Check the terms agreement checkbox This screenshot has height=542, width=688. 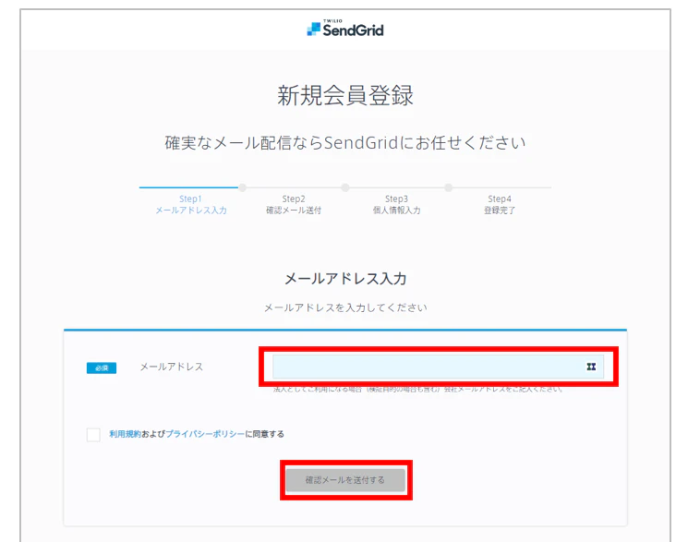(93, 435)
